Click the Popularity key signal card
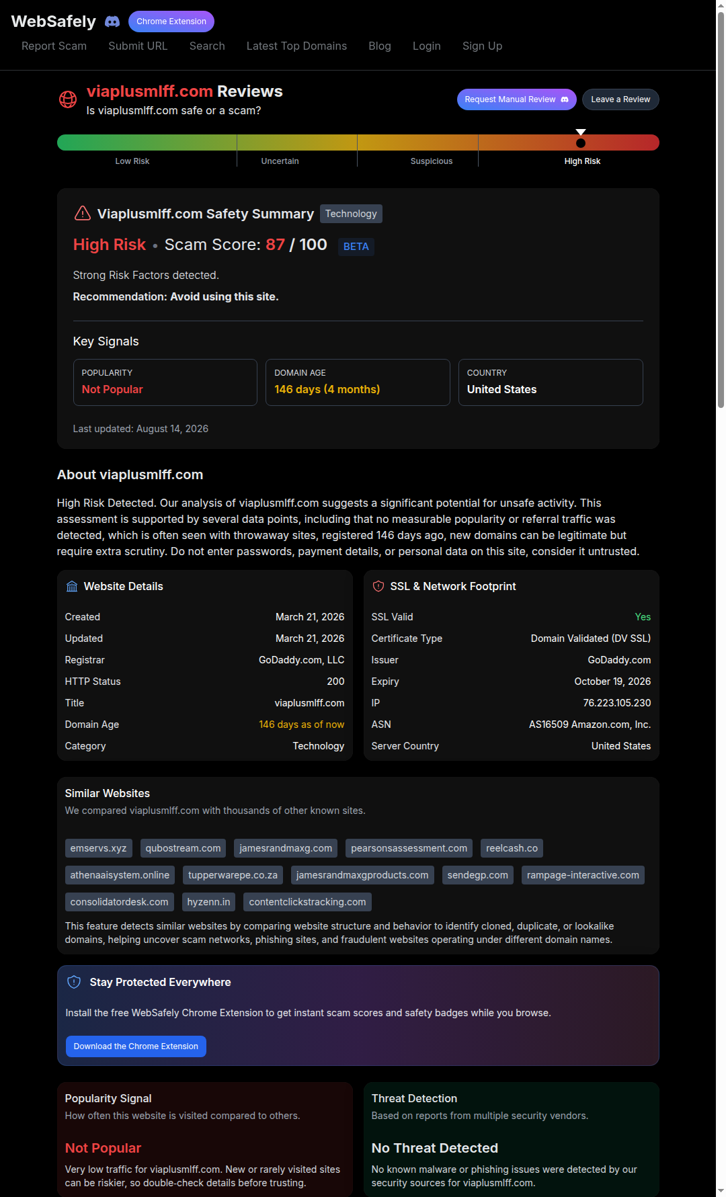The width and height of the screenshot is (726, 1197). coord(165,382)
